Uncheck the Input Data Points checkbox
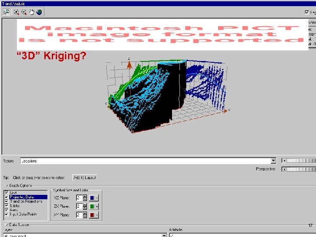 click(x=6, y=214)
